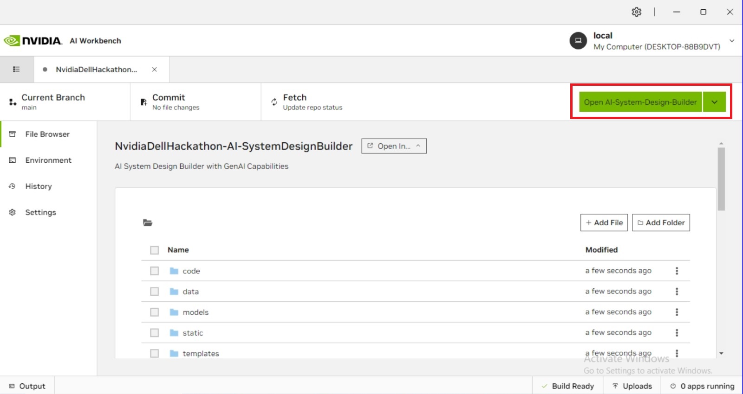Click the file list vertical scrollbar
Viewport: 743px width, 394px height.
coord(721,179)
